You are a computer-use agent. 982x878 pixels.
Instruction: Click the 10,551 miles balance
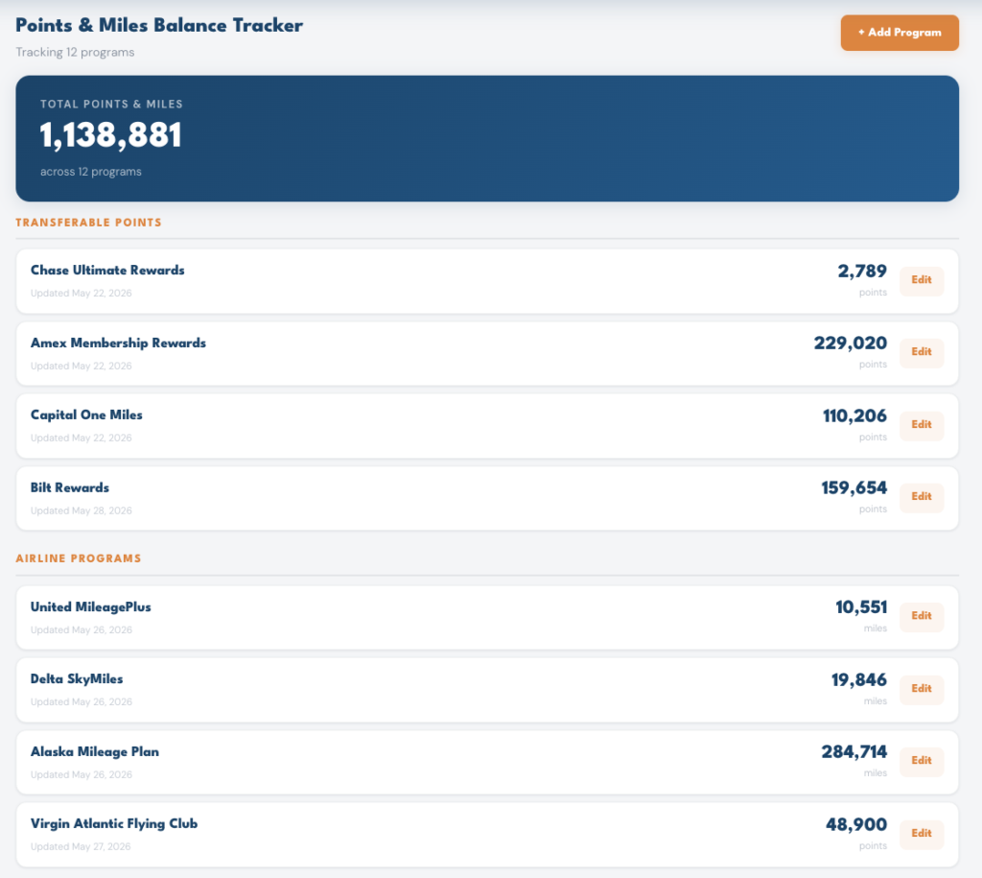point(861,607)
